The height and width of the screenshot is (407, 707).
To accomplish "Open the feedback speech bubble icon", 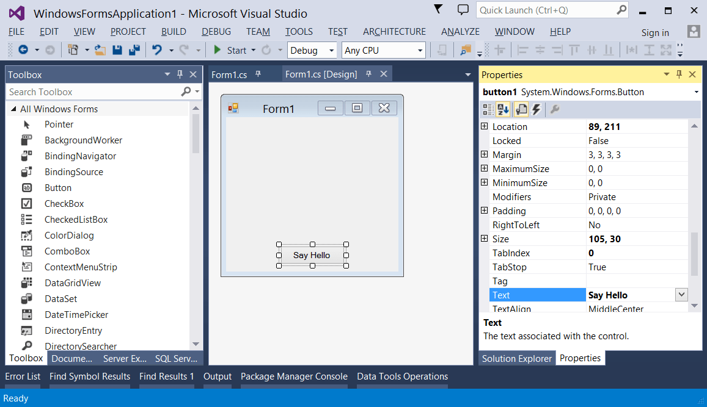I will [463, 9].
